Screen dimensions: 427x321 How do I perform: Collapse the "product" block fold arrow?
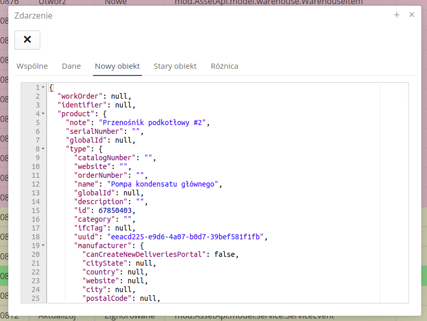(x=43, y=114)
